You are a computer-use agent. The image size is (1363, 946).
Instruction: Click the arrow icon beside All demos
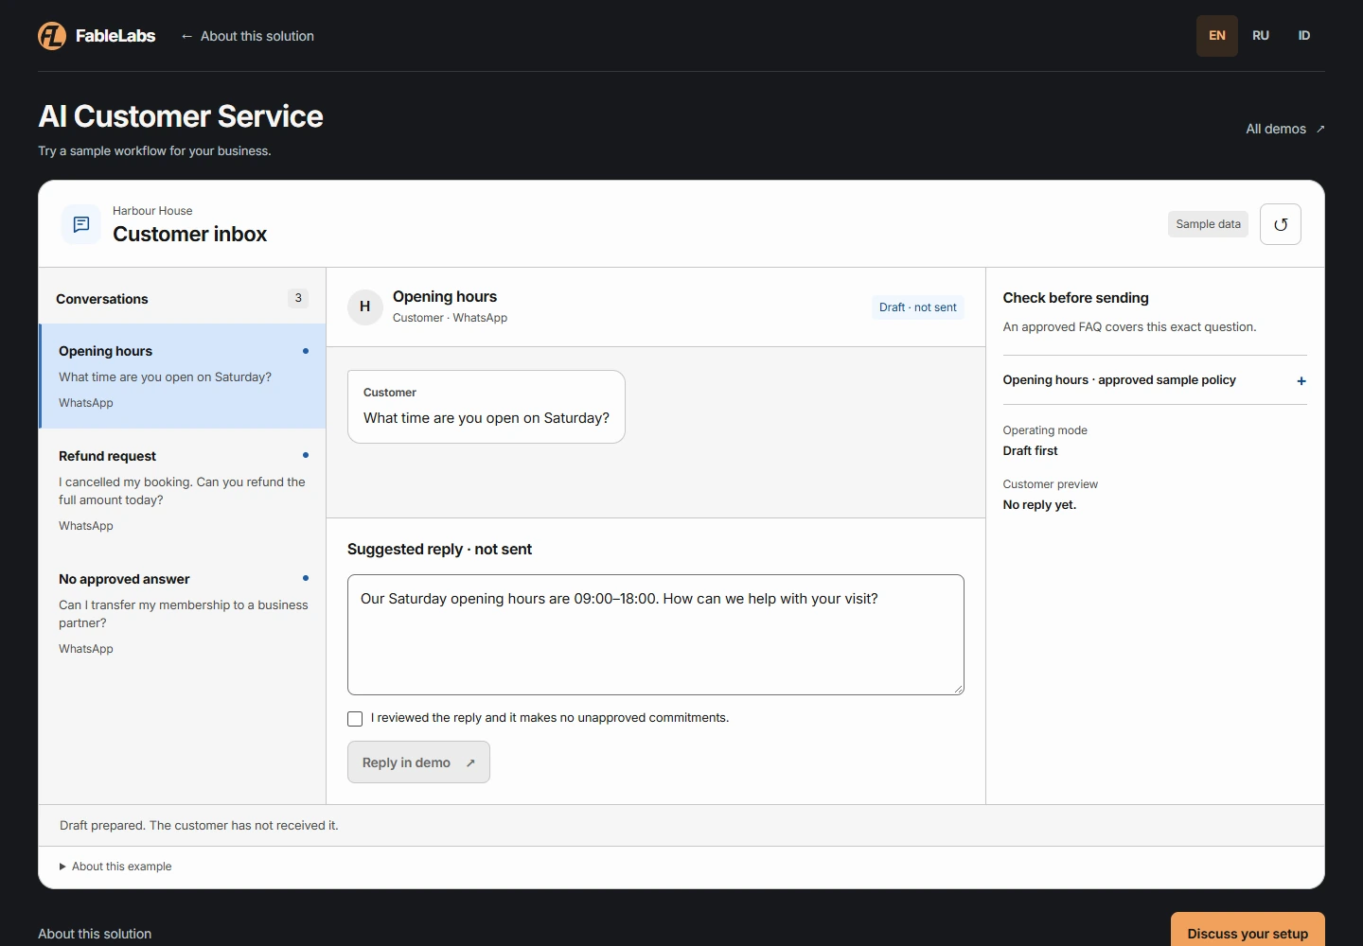[x=1320, y=129]
